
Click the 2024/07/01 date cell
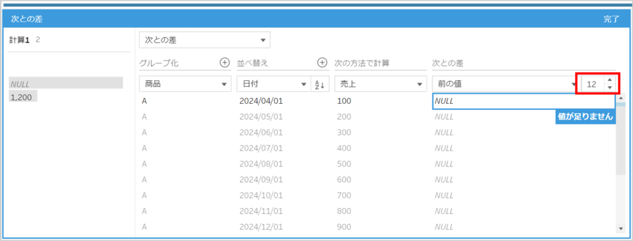point(261,148)
